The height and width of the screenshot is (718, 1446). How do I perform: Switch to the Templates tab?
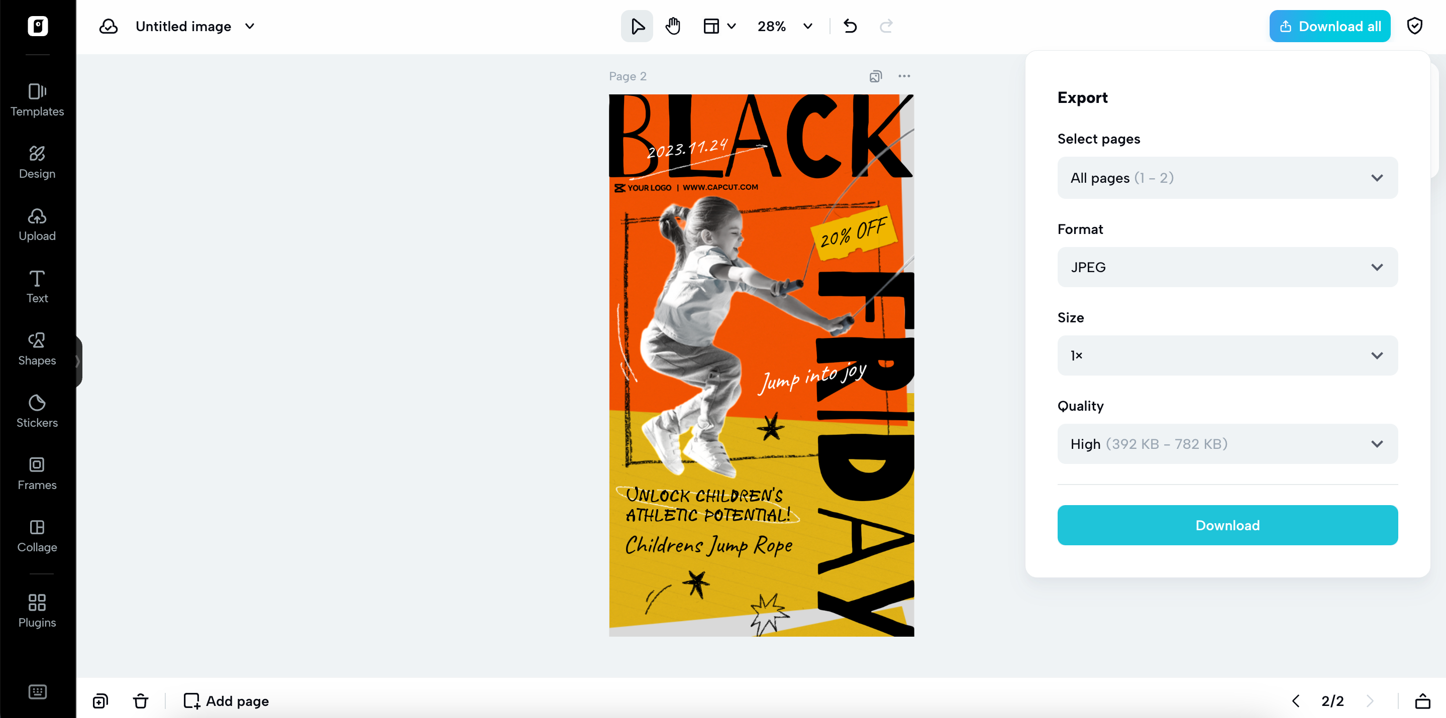coord(37,100)
